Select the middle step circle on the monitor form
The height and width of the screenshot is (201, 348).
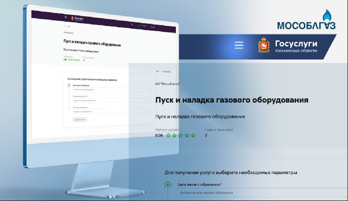(69, 97)
